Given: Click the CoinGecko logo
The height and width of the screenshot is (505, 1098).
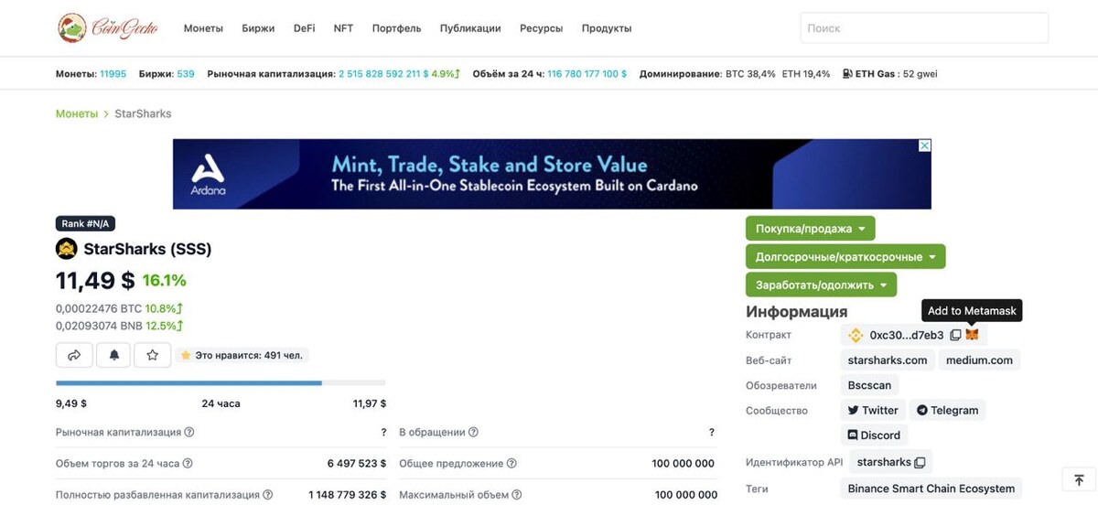Looking at the screenshot, I should [x=108, y=27].
